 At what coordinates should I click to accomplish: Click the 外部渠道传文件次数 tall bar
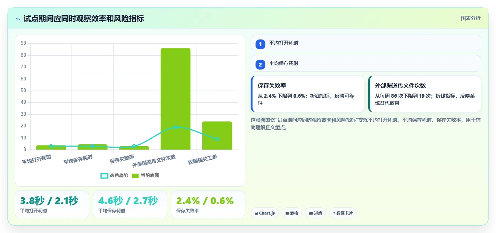[175, 99]
